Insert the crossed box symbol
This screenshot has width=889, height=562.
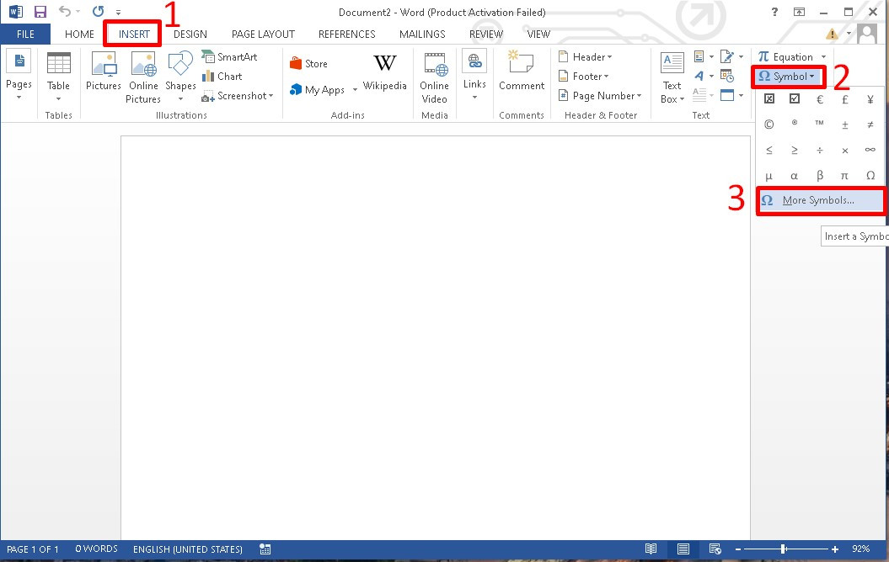769,99
